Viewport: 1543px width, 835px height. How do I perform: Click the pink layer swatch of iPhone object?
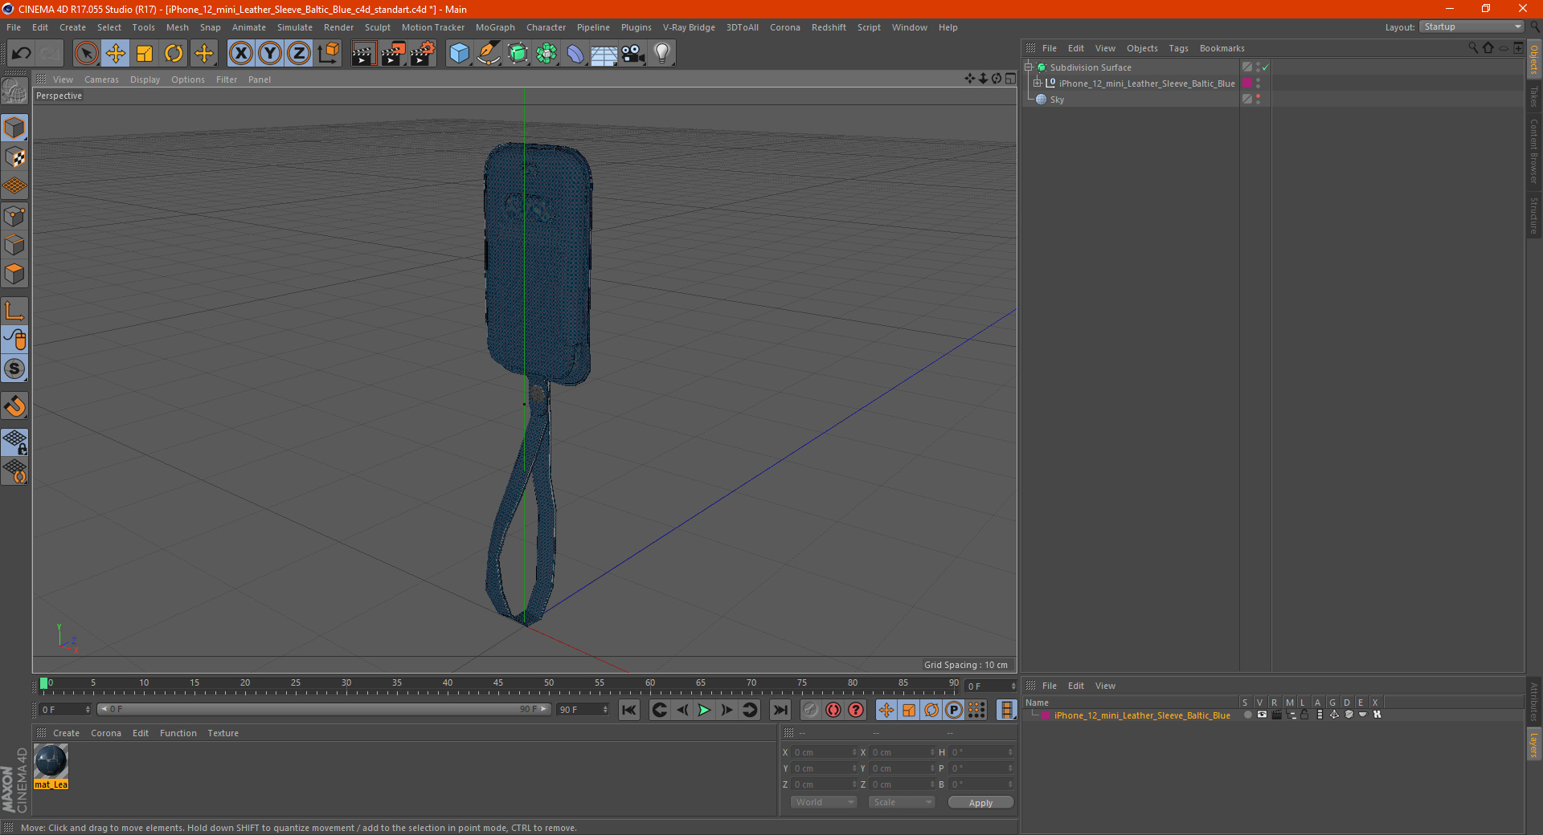tap(1247, 83)
